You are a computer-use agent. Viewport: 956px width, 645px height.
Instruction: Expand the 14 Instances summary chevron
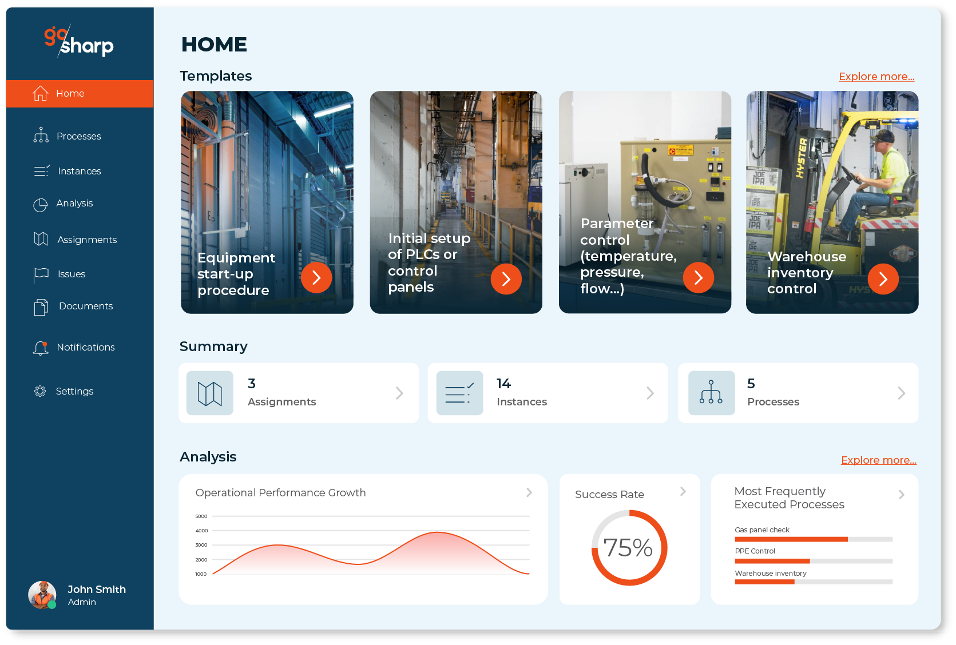click(x=650, y=393)
